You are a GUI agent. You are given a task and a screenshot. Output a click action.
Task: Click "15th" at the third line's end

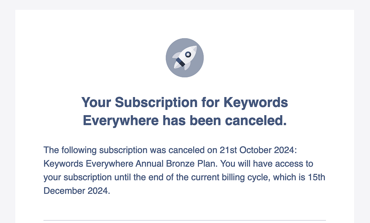316,177
